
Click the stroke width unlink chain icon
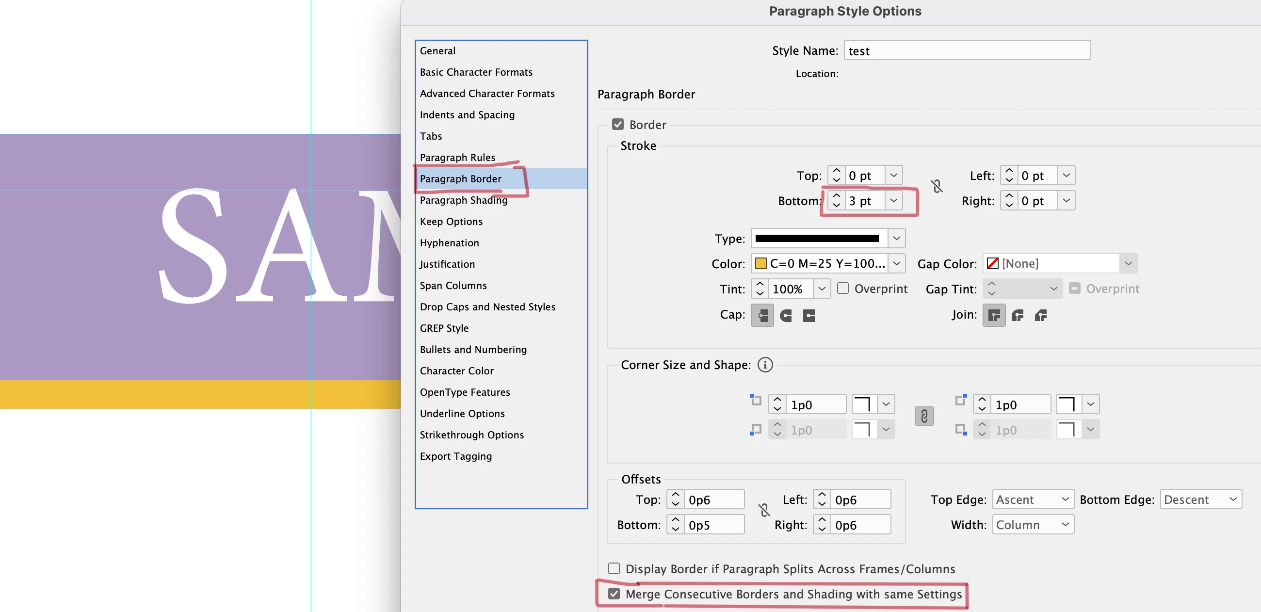(937, 187)
